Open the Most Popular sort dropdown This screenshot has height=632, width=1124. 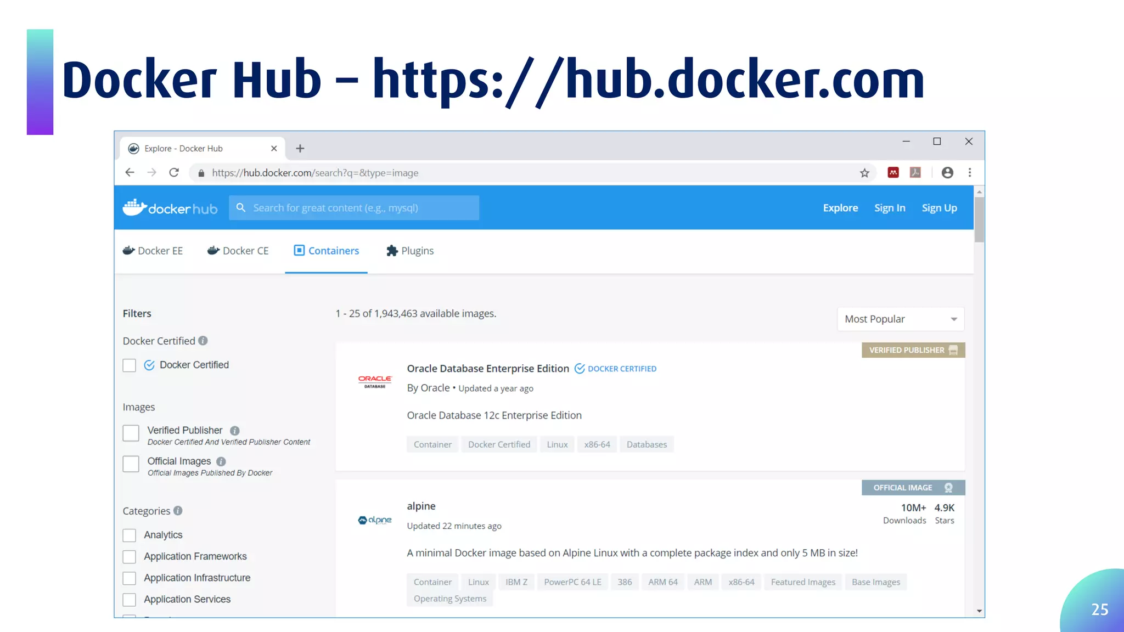900,319
